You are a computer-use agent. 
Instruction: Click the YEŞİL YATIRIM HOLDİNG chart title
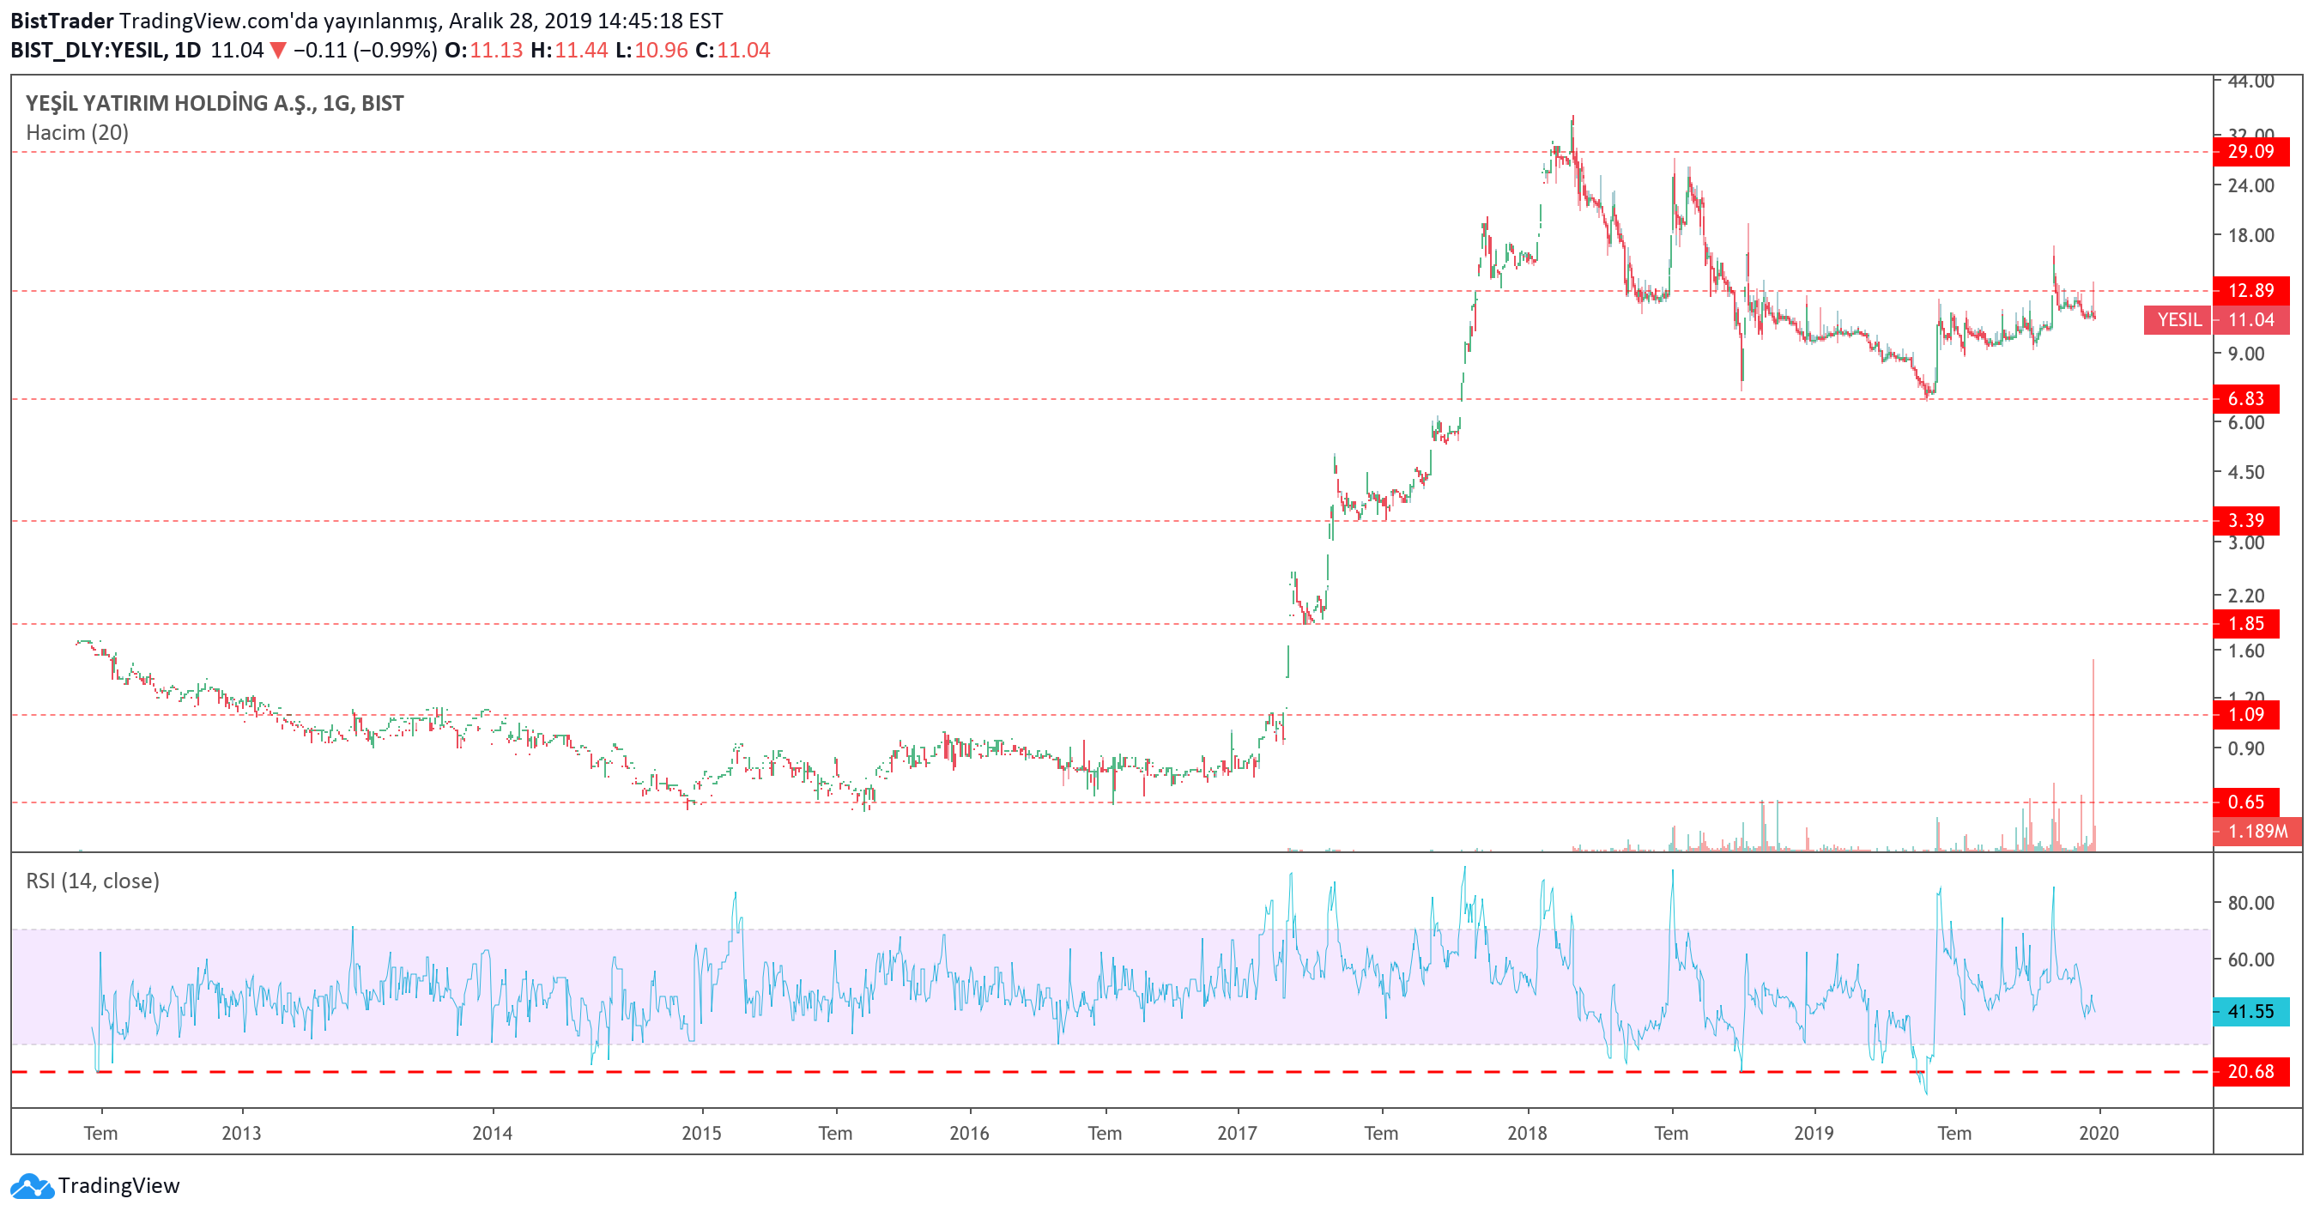tap(215, 103)
